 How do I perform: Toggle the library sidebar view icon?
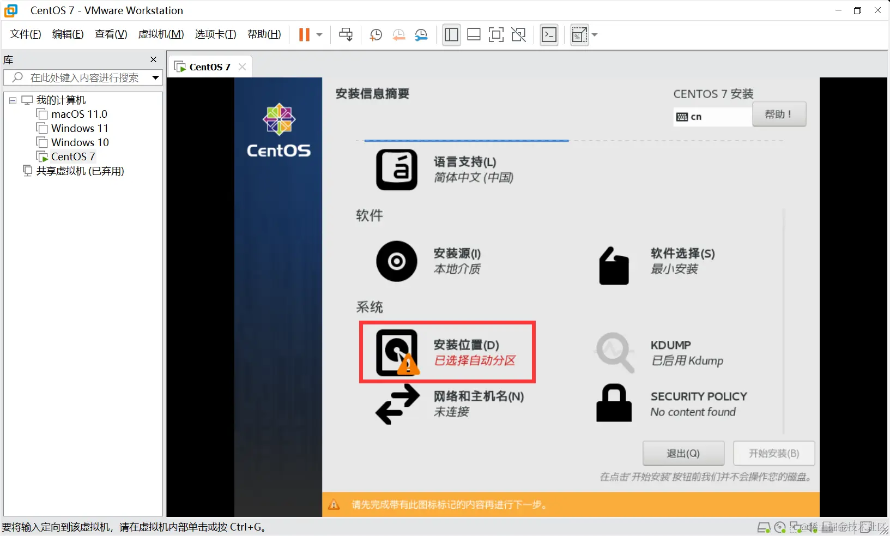[x=451, y=35]
